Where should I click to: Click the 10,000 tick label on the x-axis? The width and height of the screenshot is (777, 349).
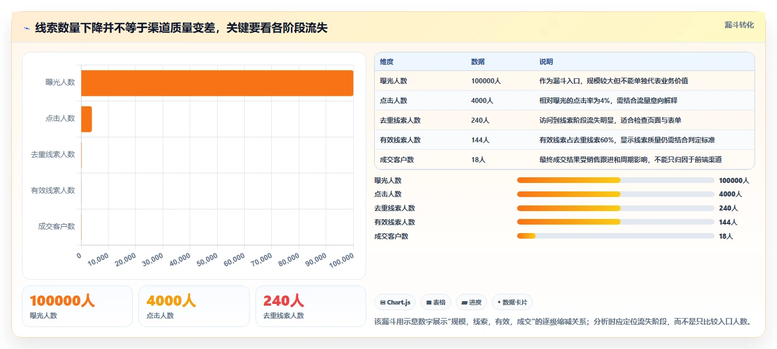98,259
